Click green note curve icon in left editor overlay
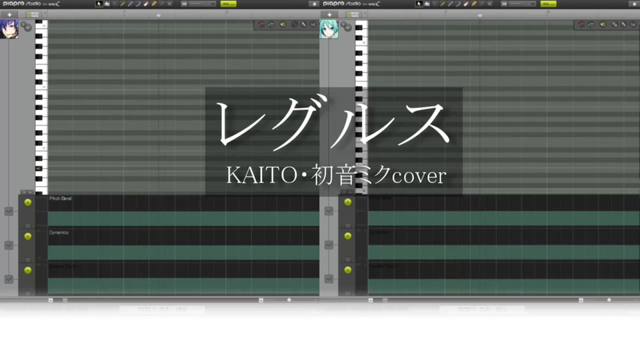Viewport: 640px width, 360px height. click(x=271, y=25)
